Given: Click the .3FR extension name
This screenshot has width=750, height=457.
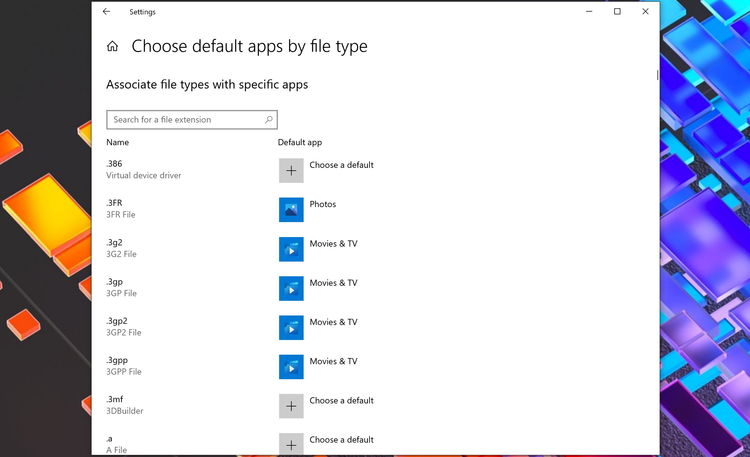Looking at the screenshot, I should click(114, 203).
